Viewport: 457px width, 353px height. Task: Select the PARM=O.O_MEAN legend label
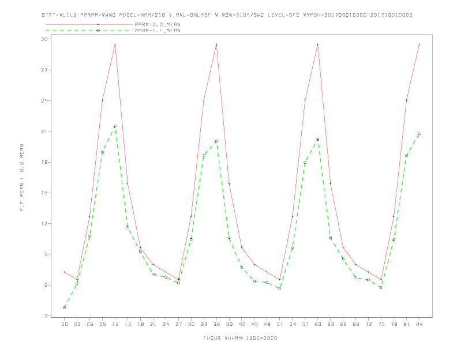pyautogui.click(x=158, y=24)
